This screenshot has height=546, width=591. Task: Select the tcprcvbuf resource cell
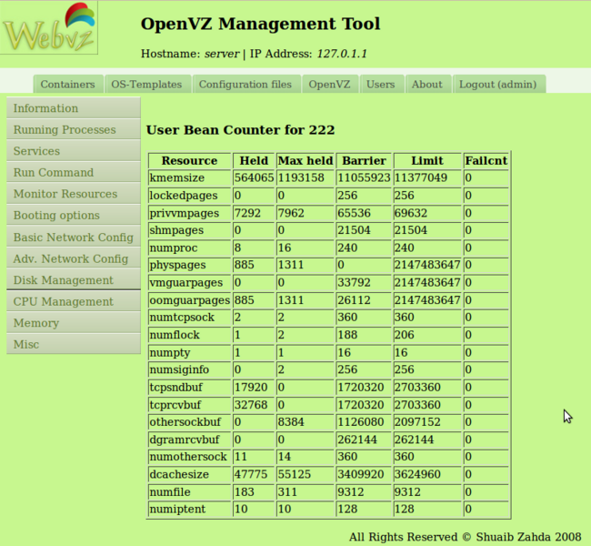190,405
